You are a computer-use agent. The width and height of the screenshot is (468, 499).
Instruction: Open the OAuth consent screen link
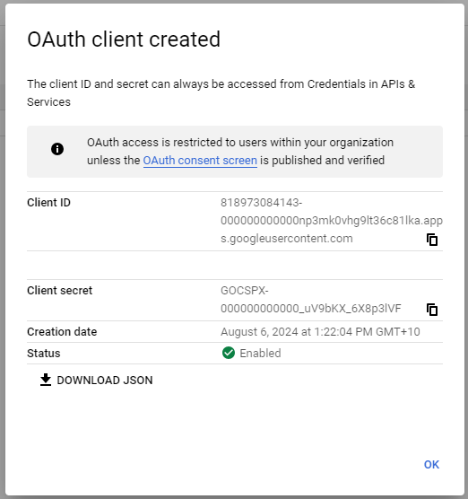point(200,161)
